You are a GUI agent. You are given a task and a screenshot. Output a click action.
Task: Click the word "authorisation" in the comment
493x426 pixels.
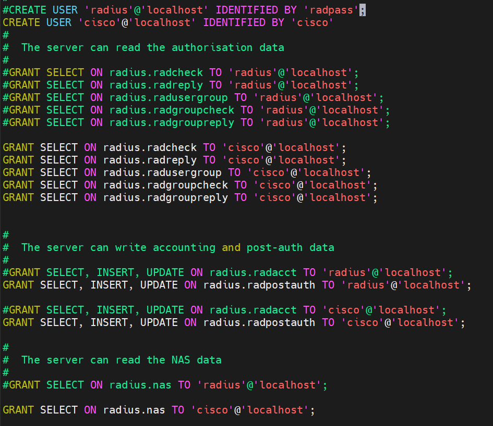coord(213,47)
